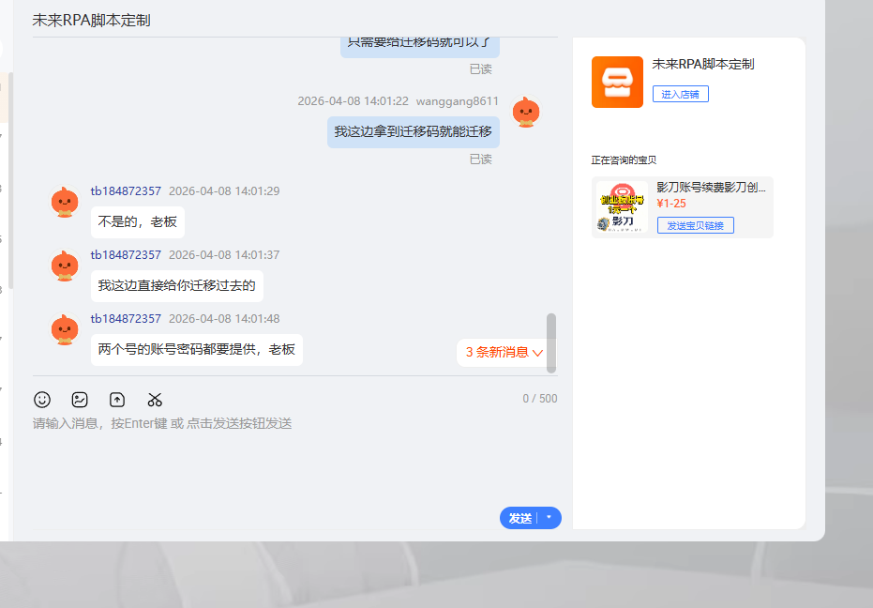Click the 发送宝贝链接 send product link button

(695, 225)
